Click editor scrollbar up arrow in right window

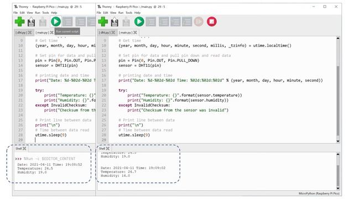tap(338, 38)
